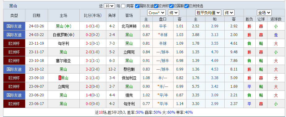Uncheck the 欧洲杯 filter checkbox

(x=156, y=6)
